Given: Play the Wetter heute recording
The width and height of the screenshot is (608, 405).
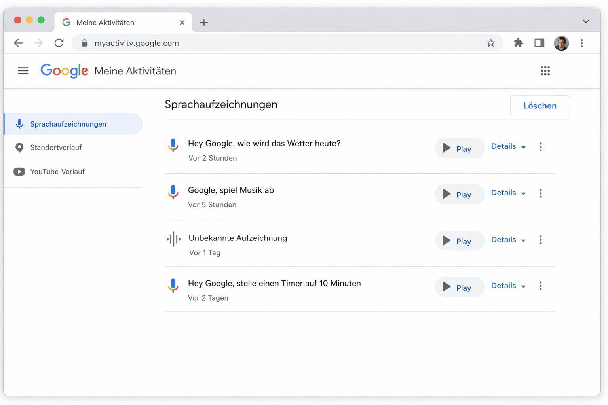Looking at the screenshot, I should [460, 148].
